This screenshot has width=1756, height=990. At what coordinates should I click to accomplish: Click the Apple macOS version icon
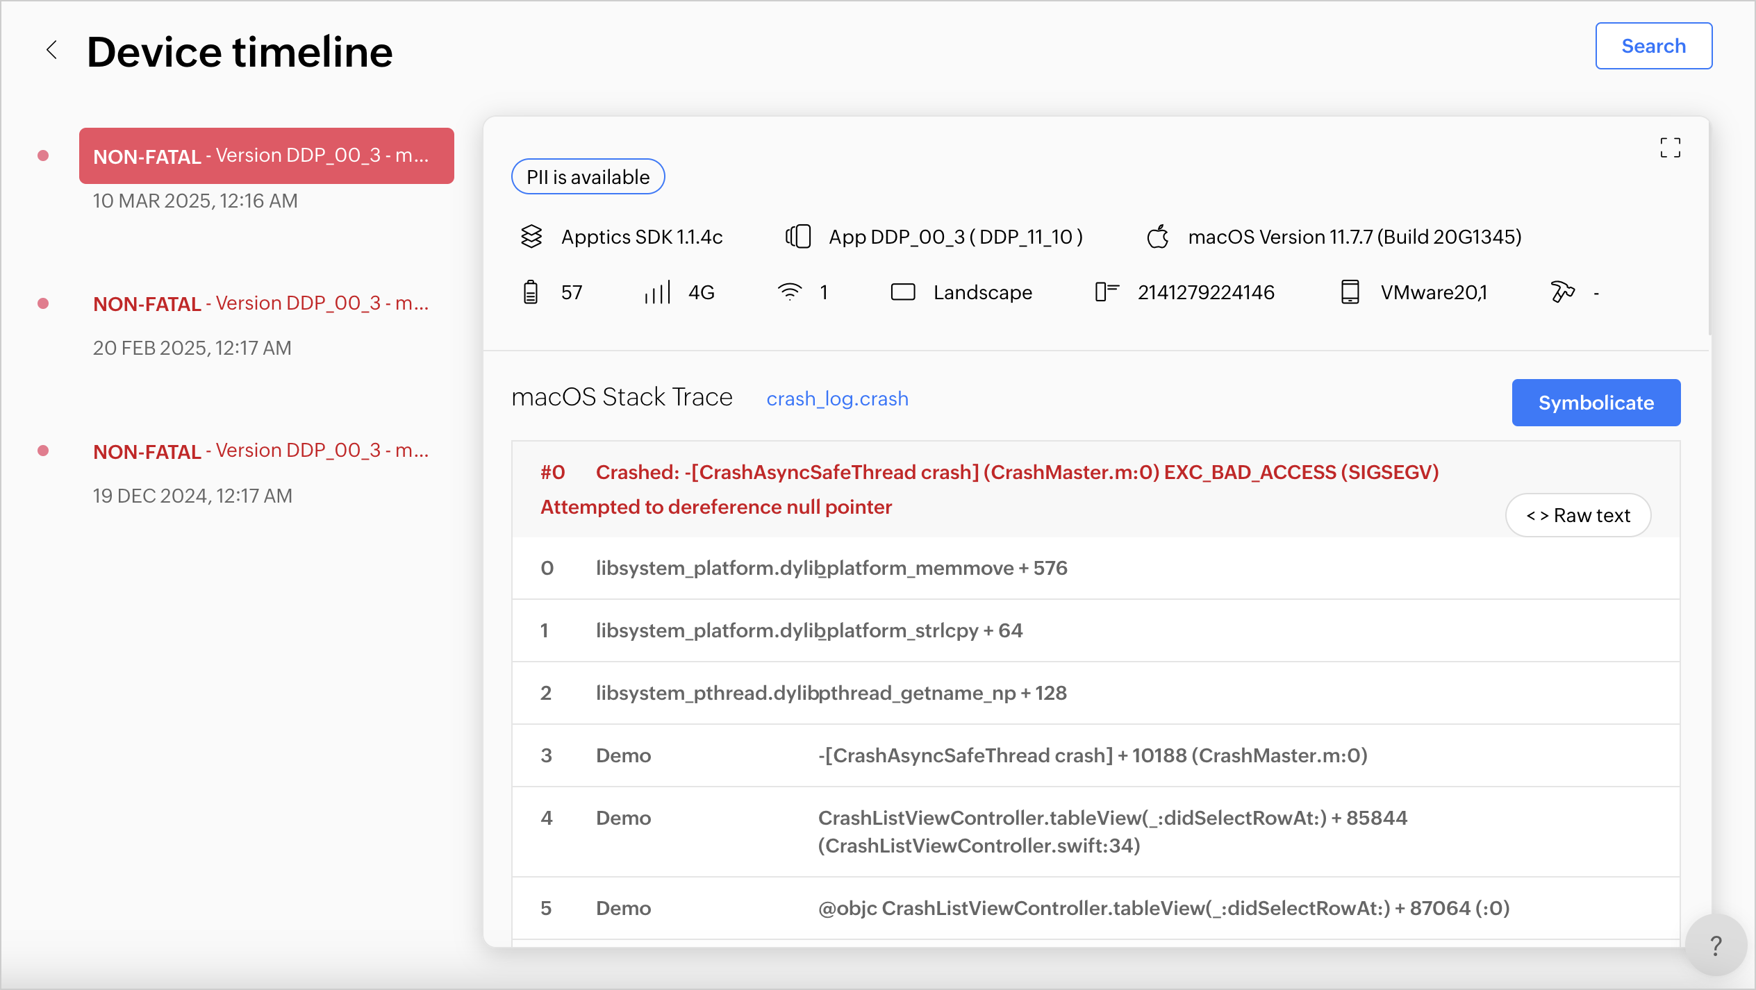1158,237
